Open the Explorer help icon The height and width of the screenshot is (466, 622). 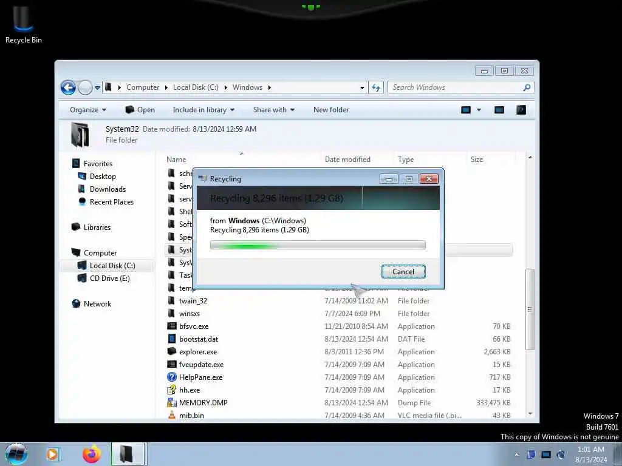tap(521, 110)
